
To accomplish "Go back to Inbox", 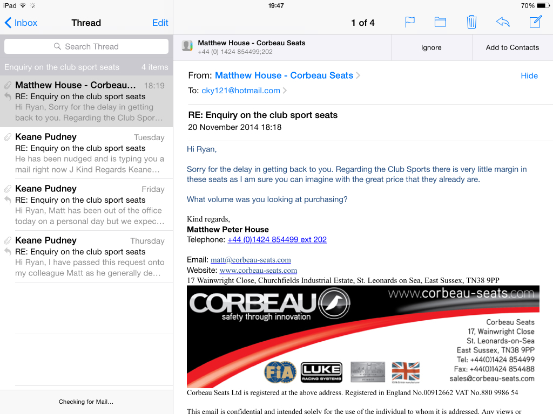I will point(21,23).
